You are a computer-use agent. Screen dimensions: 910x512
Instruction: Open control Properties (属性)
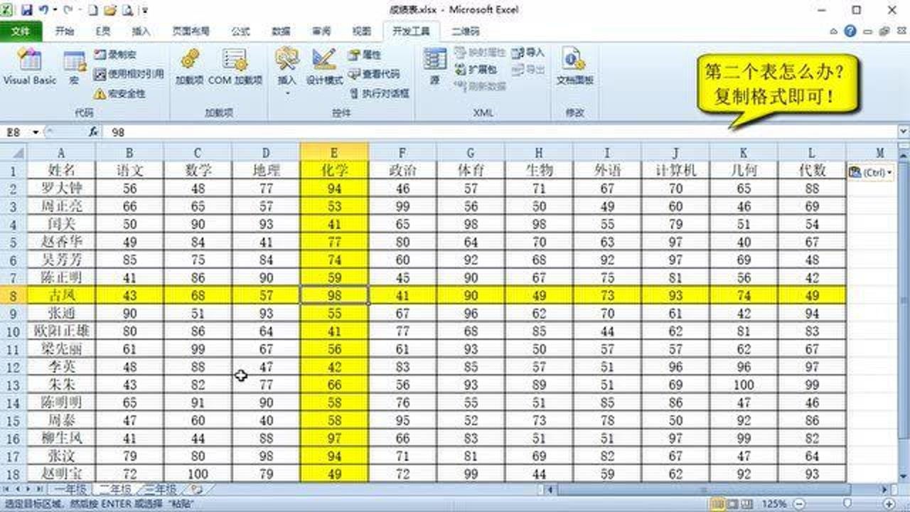(x=365, y=55)
